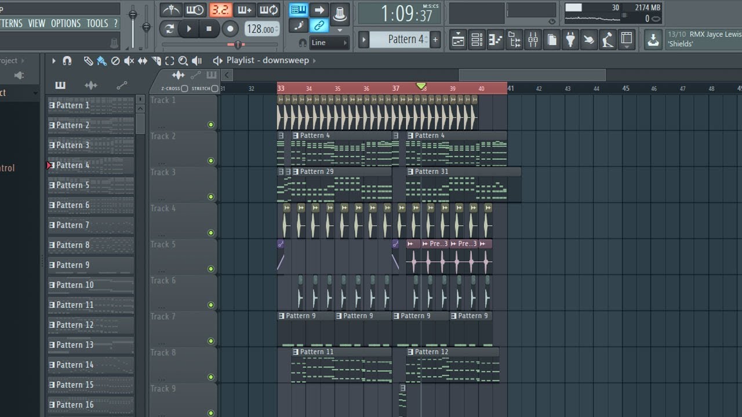Select the Playback speaker tool
This screenshot has height=417, width=742.
(x=197, y=61)
